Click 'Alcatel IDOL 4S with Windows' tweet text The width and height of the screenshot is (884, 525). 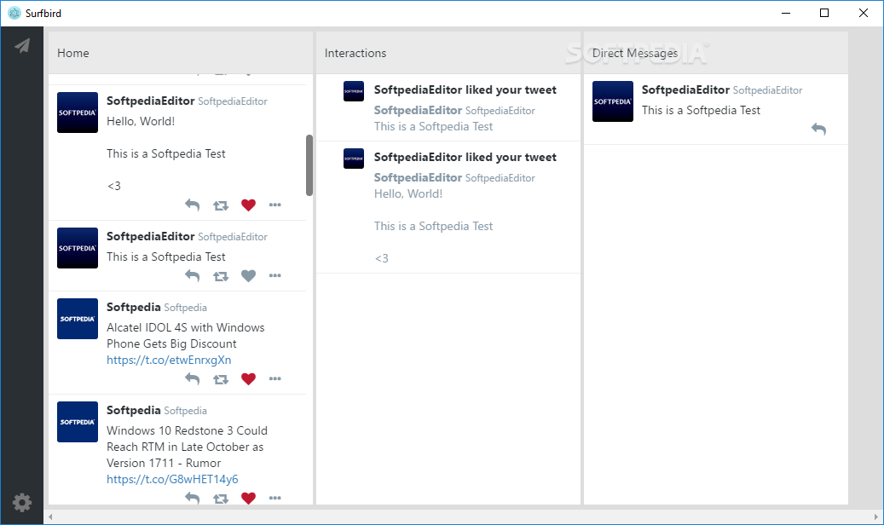point(186,327)
